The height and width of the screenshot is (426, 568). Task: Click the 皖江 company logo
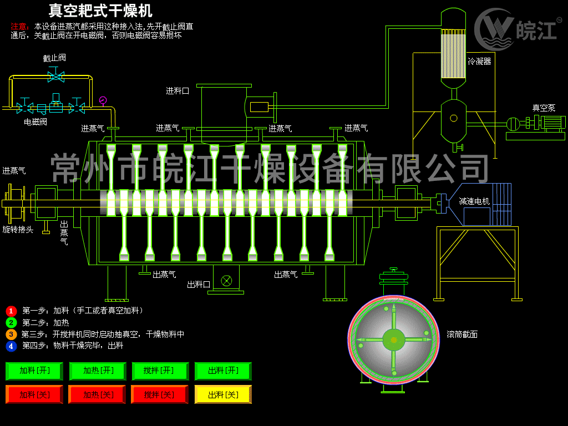click(519, 29)
